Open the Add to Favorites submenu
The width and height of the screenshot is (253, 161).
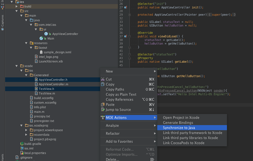point(129,142)
